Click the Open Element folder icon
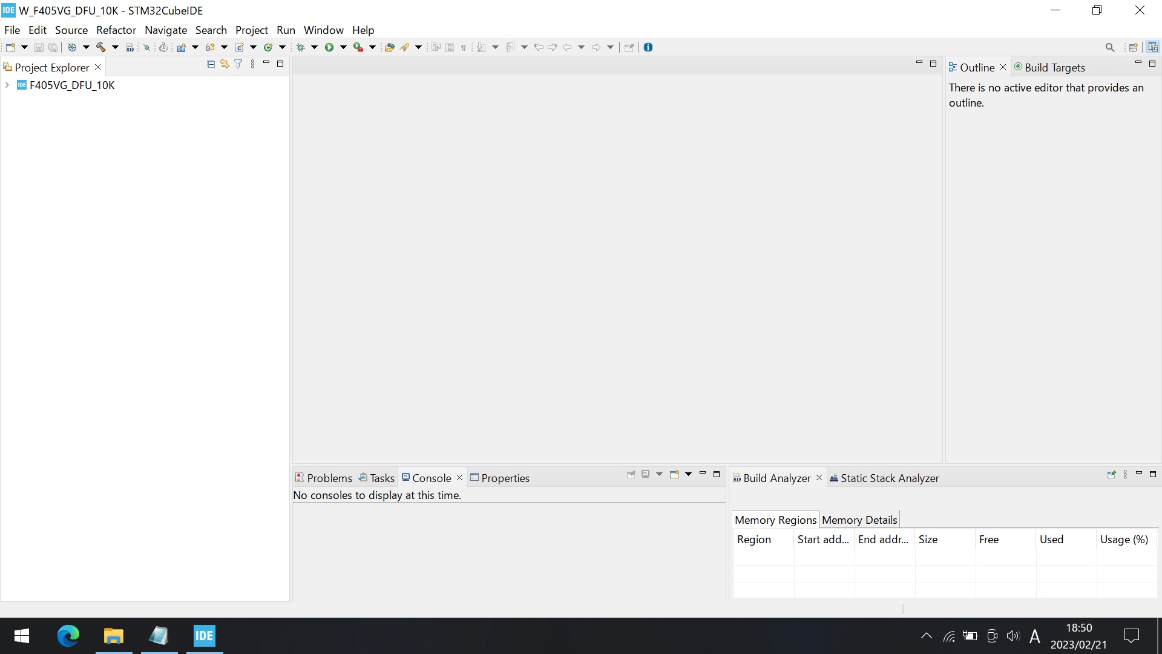 [x=390, y=47]
